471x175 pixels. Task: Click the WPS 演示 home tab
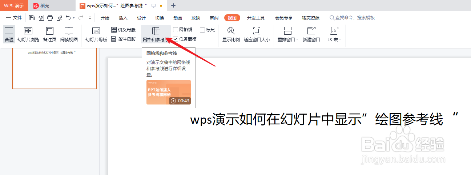pyautogui.click(x=14, y=5)
